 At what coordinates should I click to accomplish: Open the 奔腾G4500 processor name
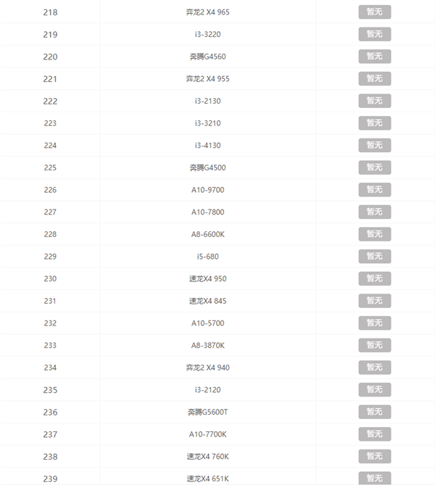pyautogui.click(x=207, y=167)
